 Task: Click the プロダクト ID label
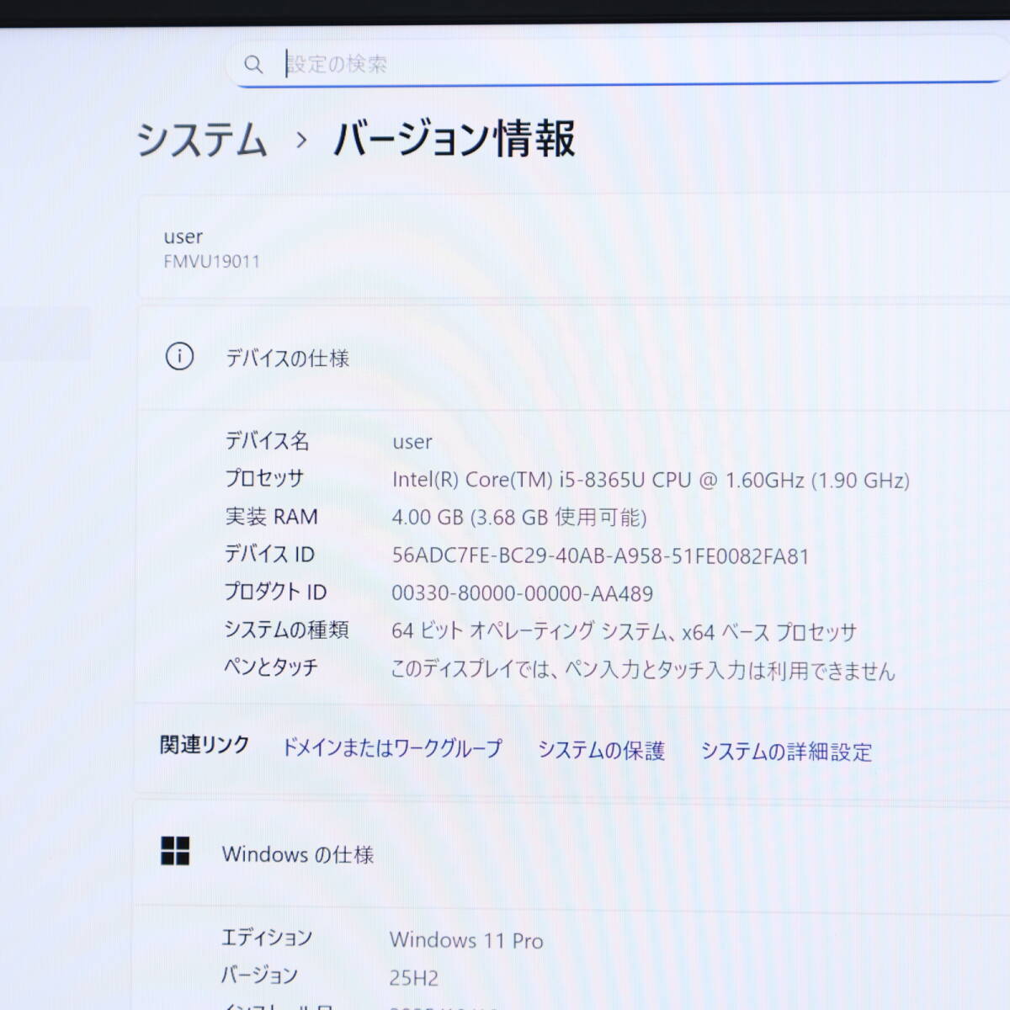click(275, 592)
